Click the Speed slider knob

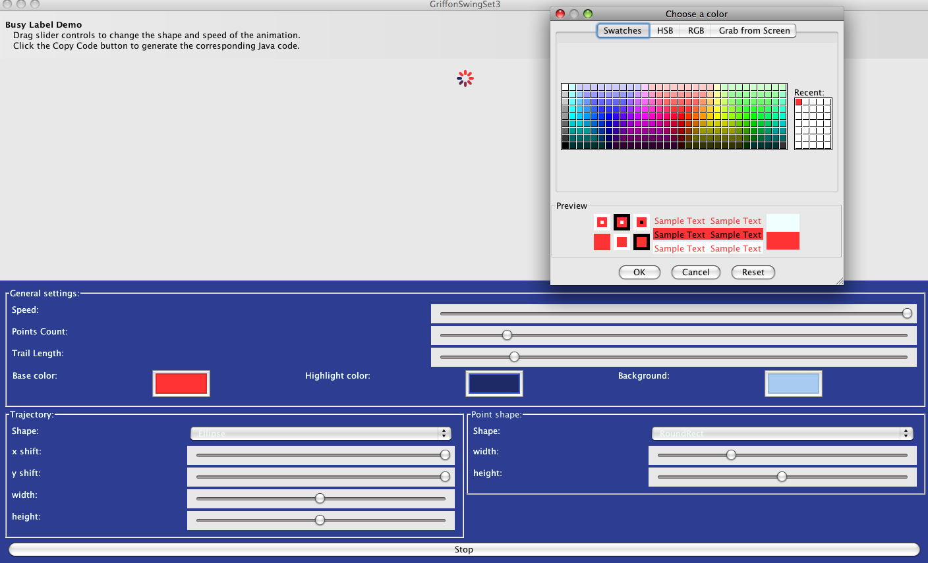[x=907, y=313]
